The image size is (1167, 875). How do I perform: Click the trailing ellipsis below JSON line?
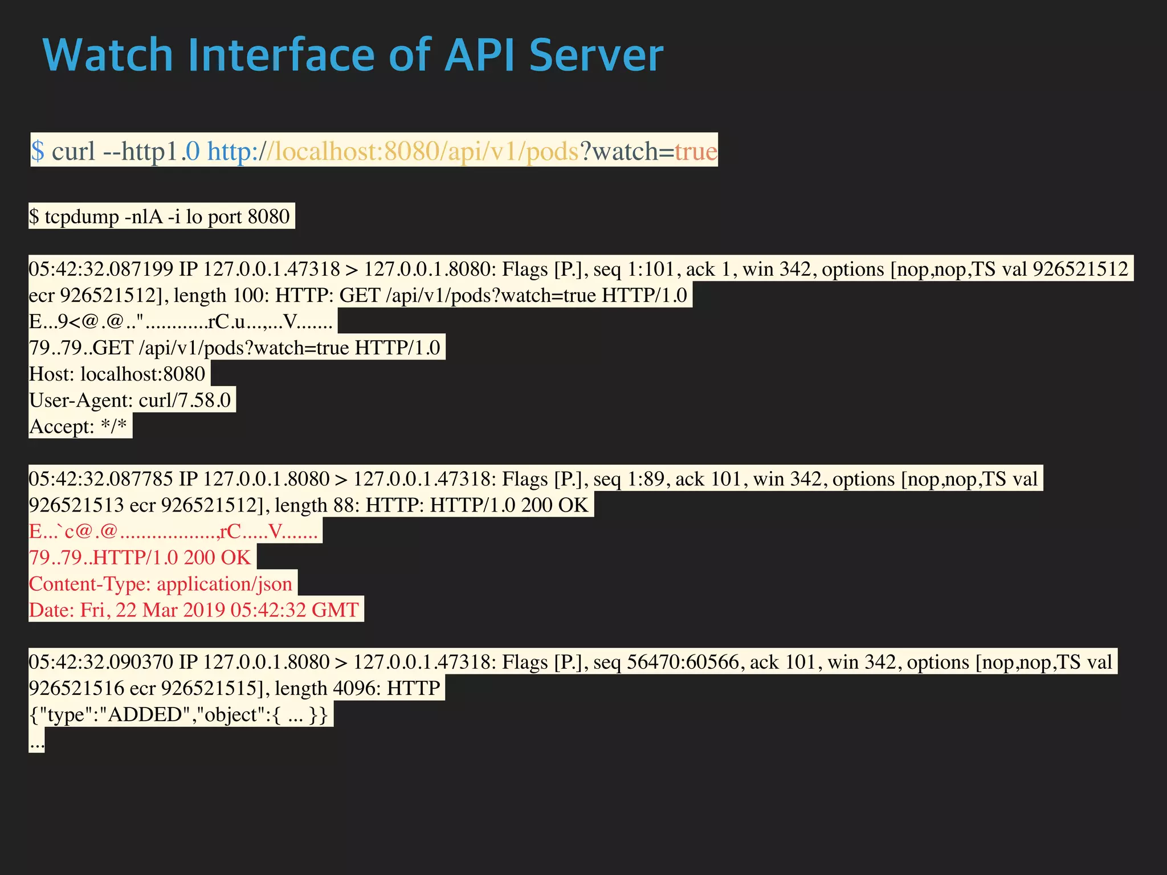pyautogui.click(x=36, y=742)
